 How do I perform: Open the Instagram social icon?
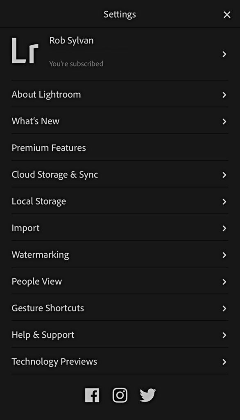tap(120, 395)
